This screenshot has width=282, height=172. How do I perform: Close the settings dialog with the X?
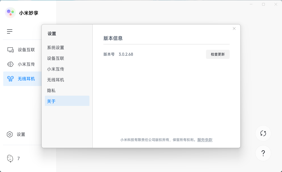pyautogui.click(x=234, y=28)
